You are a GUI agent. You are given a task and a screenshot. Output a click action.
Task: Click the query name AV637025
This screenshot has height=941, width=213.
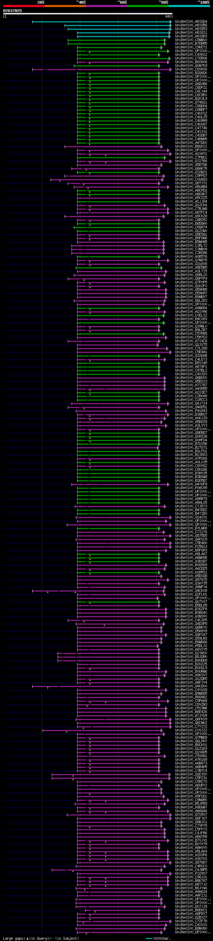12,11
